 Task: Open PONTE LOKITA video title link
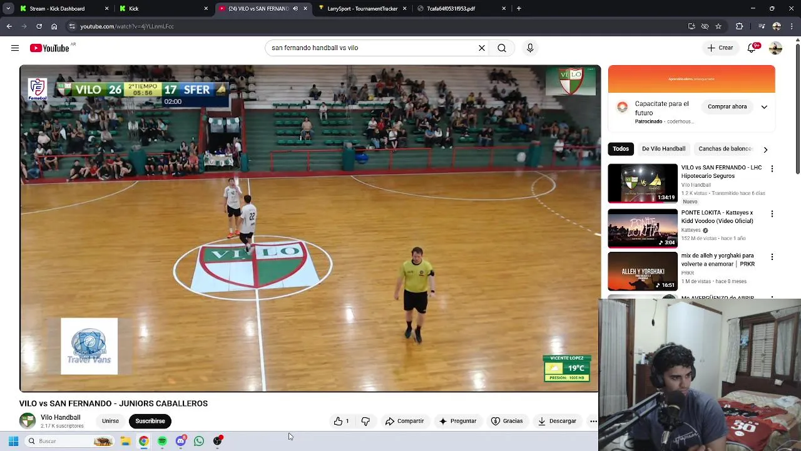[x=717, y=217]
